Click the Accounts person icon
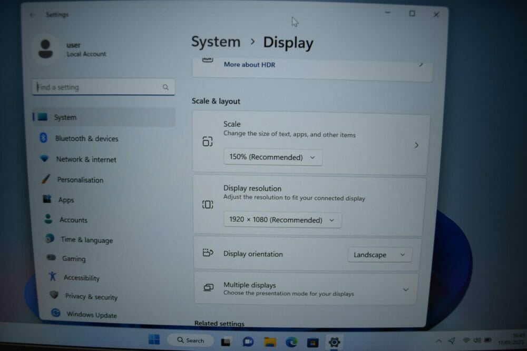The width and height of the screenshot is (527, 351). click(x=48, y=219)
